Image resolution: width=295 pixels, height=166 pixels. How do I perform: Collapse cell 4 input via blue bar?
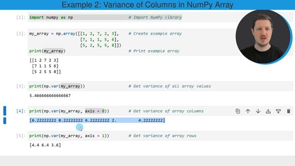point(5,111)
